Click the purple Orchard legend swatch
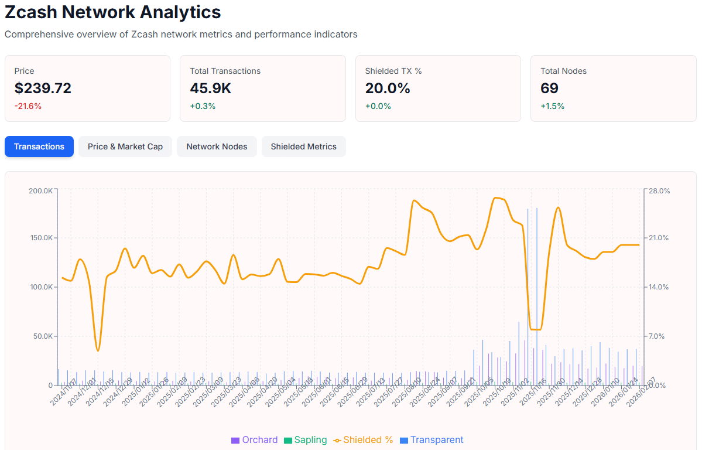 [x=235, y=439]
